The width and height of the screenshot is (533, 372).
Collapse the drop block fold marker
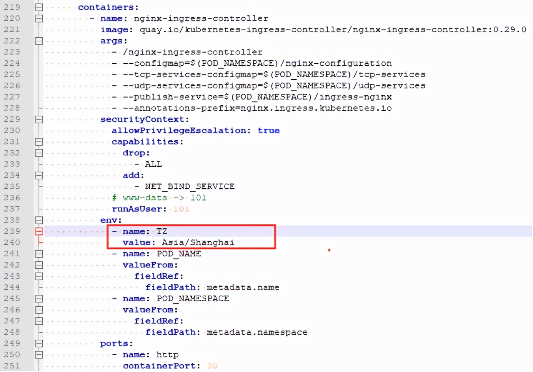coord(39,153)
